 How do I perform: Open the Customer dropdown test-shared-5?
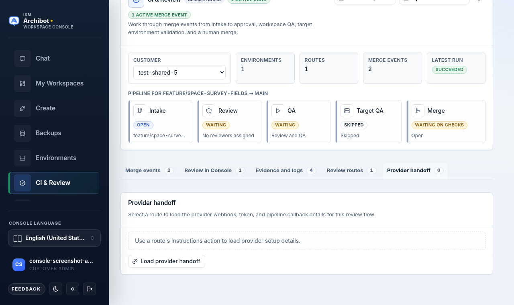179,73
